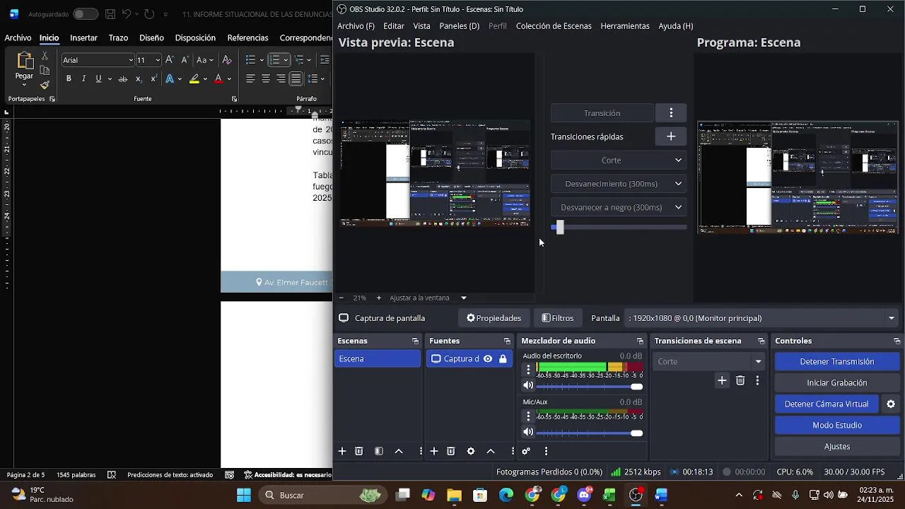The width and height of the screenshot is (905, 509).
Task: Add a scene transition with plus icon
Action: 722,380
